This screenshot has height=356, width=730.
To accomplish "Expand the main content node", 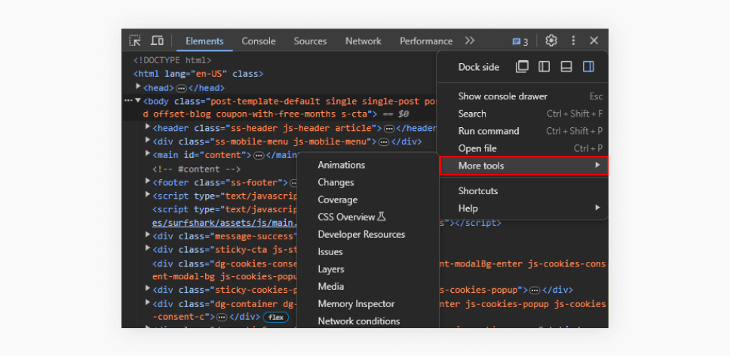I will pyautogui.click(x=148, y=154).
